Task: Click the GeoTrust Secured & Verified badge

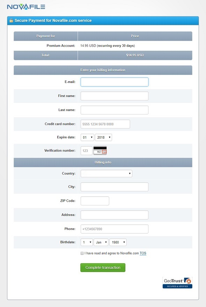Action: [x=177, y=282]
